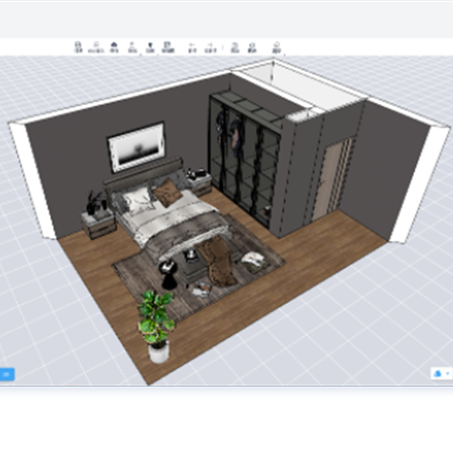Select the framed picture above the bed
453x453 pixels.
coord(136,147)
